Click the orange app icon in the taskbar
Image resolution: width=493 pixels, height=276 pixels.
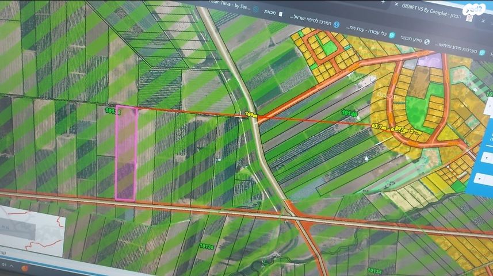[x=25, y=268]
